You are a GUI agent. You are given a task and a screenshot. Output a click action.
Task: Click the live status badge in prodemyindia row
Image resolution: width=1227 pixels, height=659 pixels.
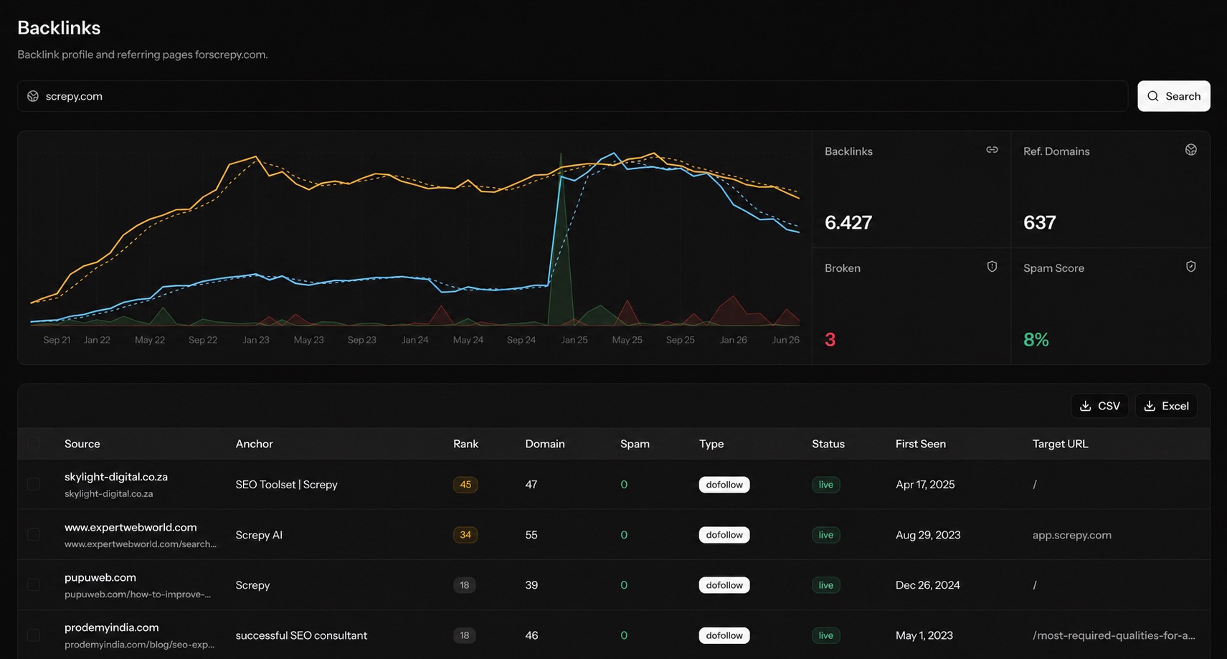(x=826, y=635)
